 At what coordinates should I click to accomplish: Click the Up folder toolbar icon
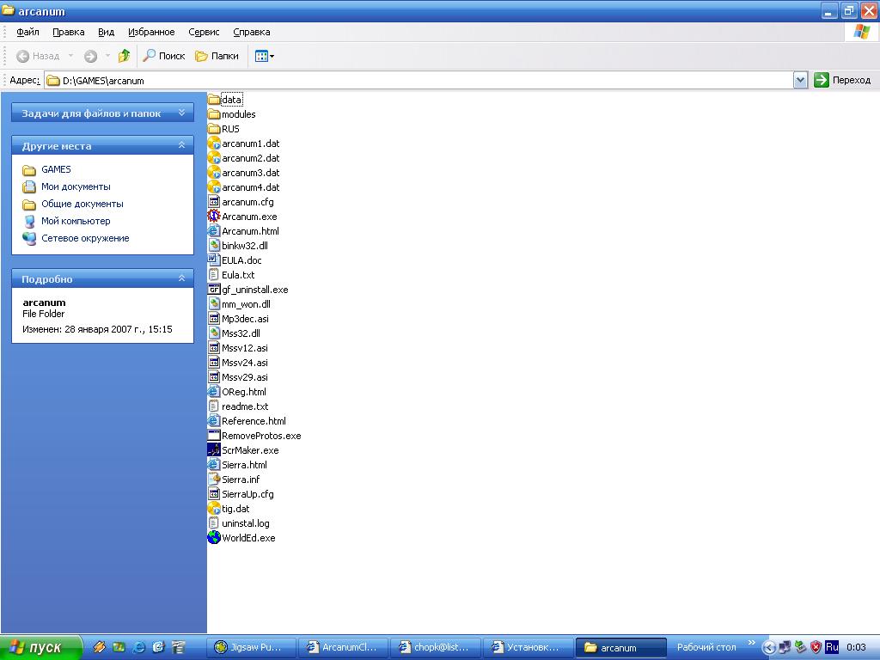(124, 56)
